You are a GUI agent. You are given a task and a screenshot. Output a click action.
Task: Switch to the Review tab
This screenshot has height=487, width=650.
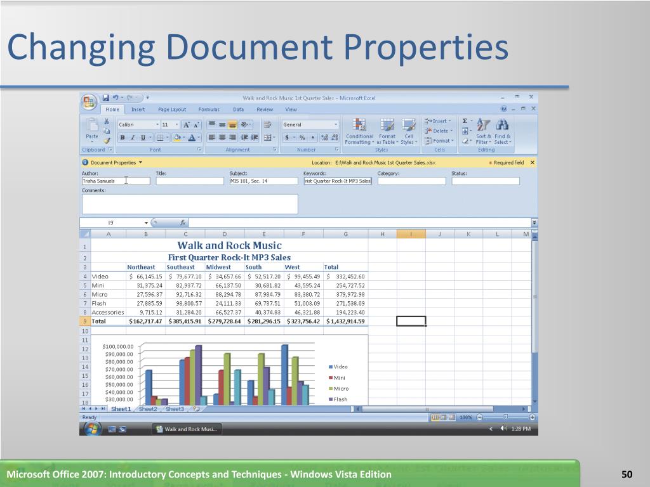[x=265, y=109]
